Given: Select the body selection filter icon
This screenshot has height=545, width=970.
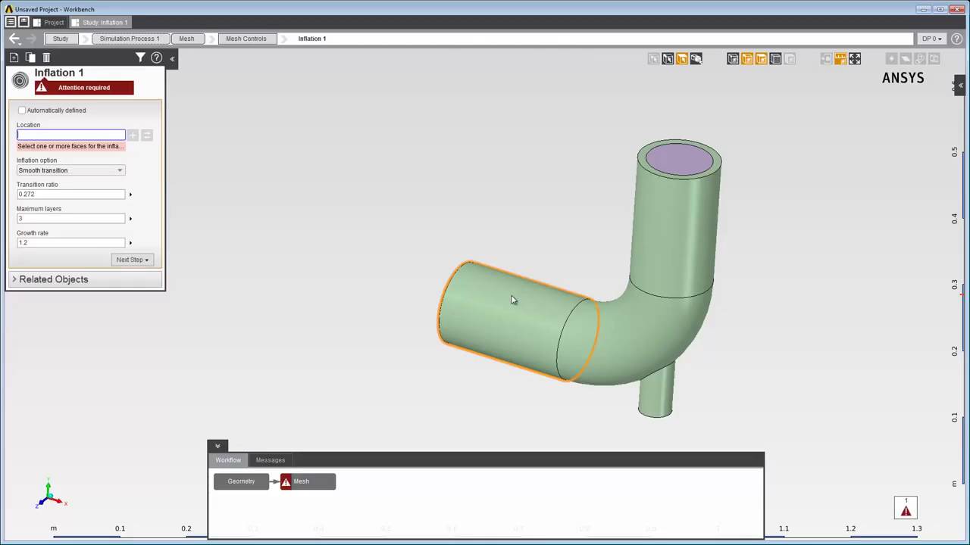Looking at the screenshot, I should [696, 58].
